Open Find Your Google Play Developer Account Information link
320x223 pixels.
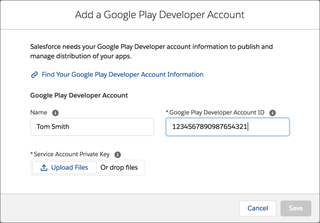[x=123, y=75]
